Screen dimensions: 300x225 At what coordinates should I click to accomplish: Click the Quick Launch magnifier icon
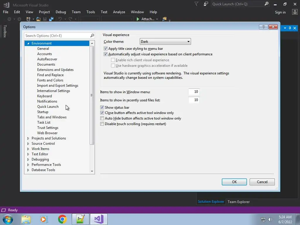pos(266,4)
